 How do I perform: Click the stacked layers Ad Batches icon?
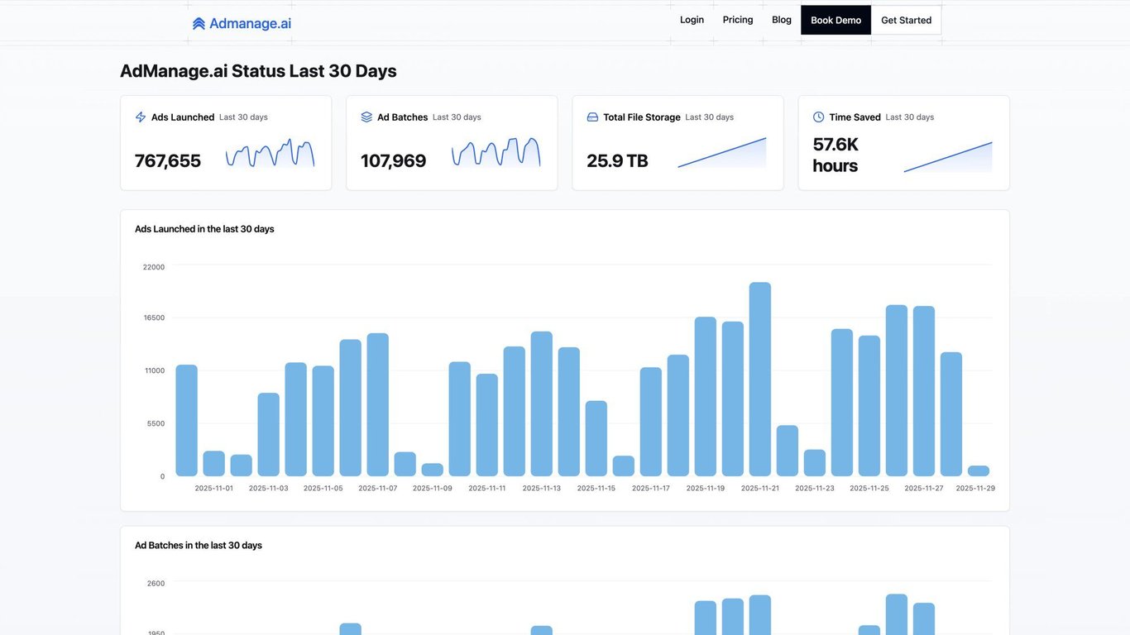point(366,117)
